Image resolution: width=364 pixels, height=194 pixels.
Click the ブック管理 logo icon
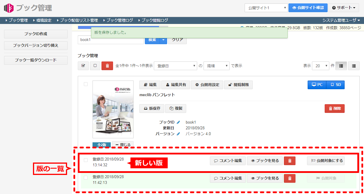tap(9, 8)
